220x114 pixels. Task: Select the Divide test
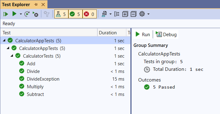65,71
